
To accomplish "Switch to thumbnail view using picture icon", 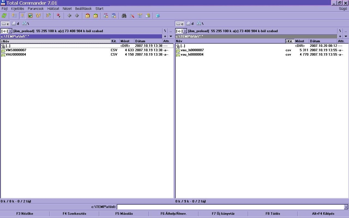I will click(30, 16).
